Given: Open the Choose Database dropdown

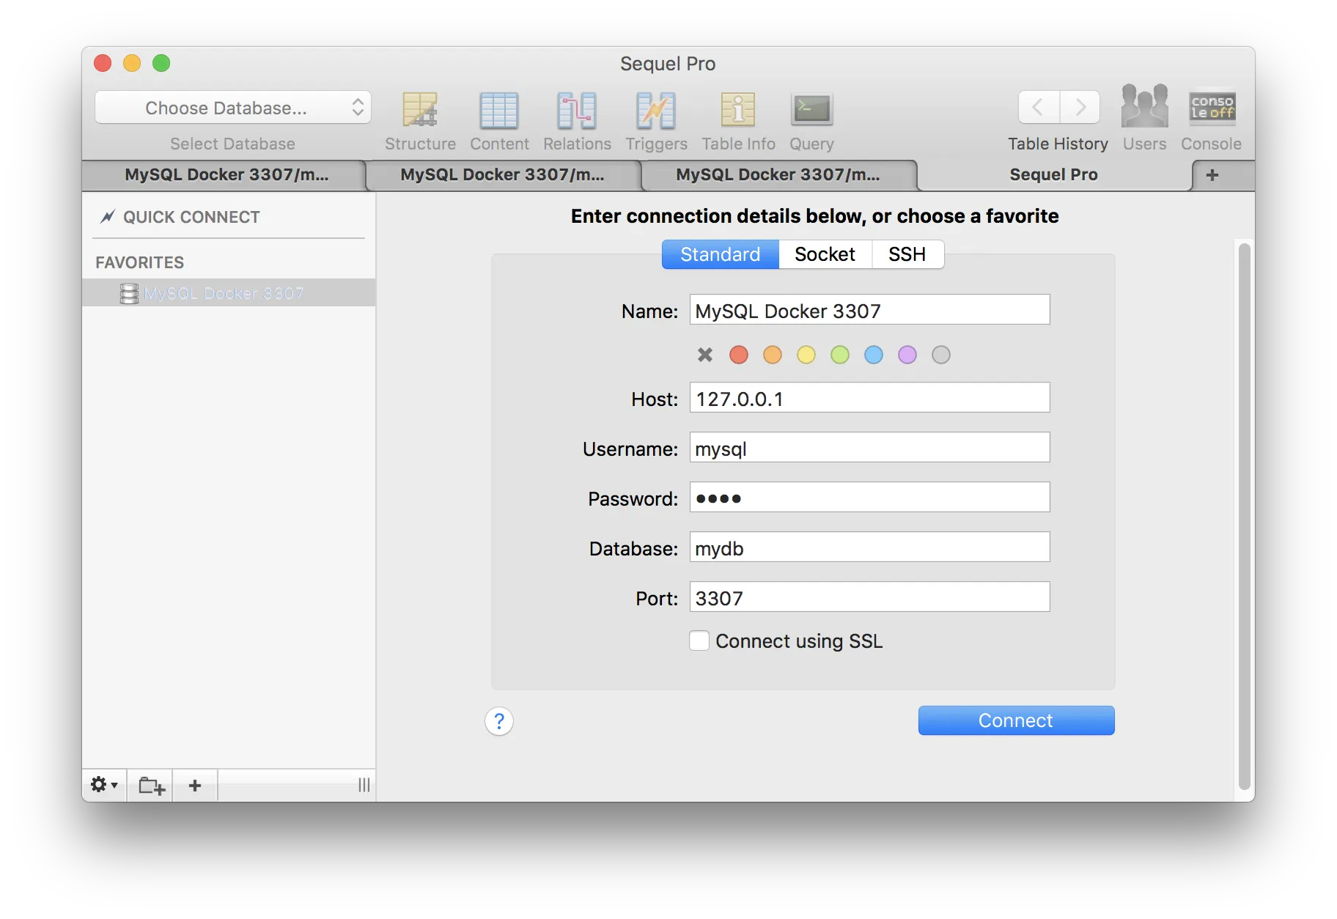Looking at the screenshot, I should tap(233, 108).
